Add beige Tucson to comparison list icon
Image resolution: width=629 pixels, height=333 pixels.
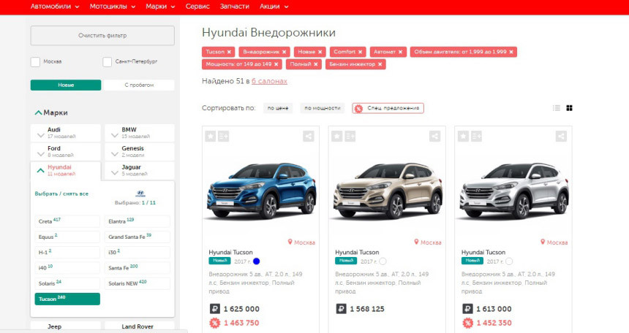(350, 137)
